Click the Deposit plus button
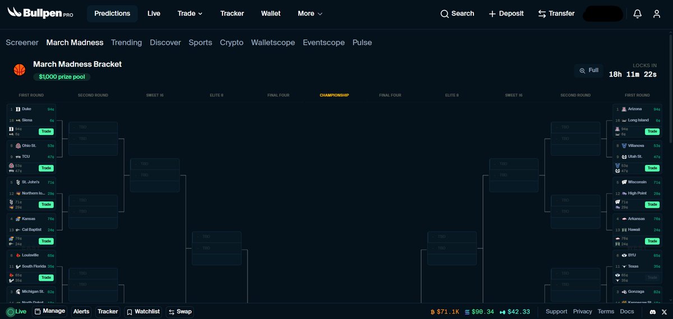The width and height of the screenshot is (673, 319). pos(506,13)
